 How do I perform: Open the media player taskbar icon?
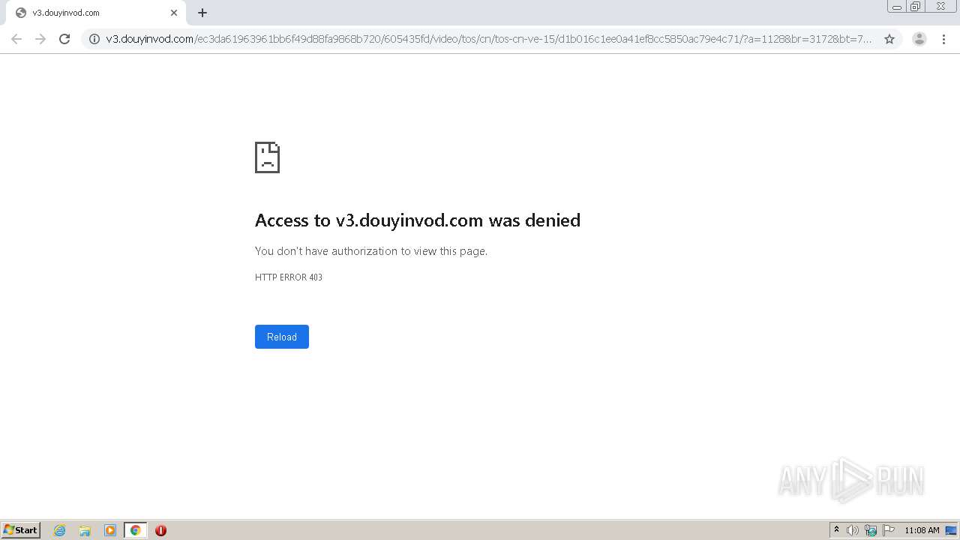tap(110, 530)
